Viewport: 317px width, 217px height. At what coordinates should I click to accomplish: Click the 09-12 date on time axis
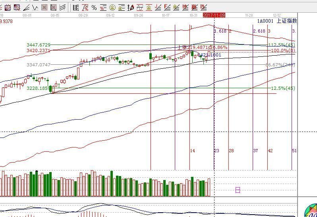point(110,15)
